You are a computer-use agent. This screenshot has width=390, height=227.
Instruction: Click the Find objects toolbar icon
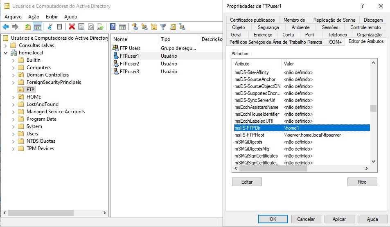[x=173, y=27]
